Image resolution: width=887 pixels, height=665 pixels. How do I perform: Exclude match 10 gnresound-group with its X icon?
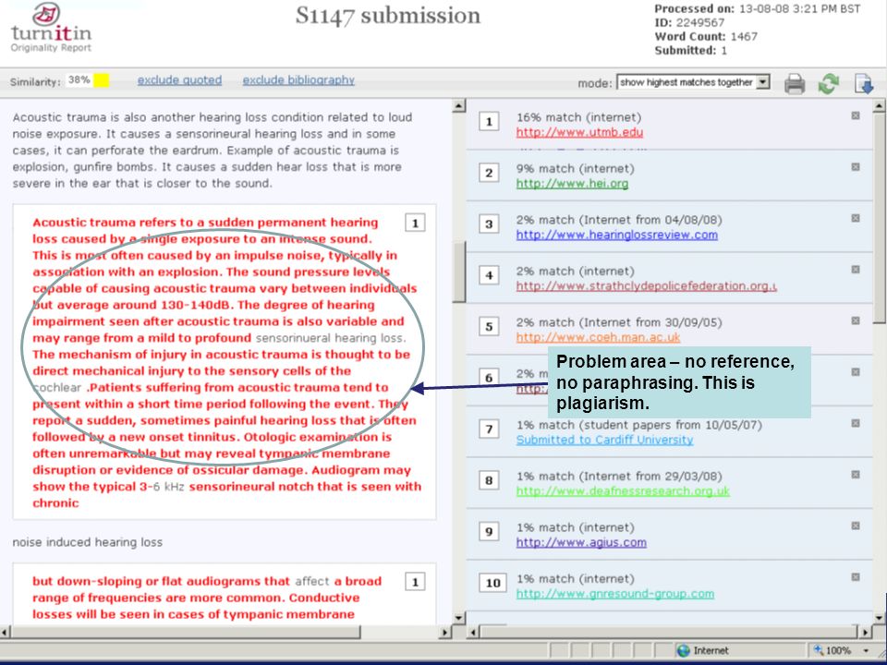coord(856,576)
